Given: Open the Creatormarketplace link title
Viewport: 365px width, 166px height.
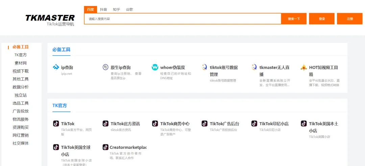Looking at the screenshot, I should coord(128,147).
